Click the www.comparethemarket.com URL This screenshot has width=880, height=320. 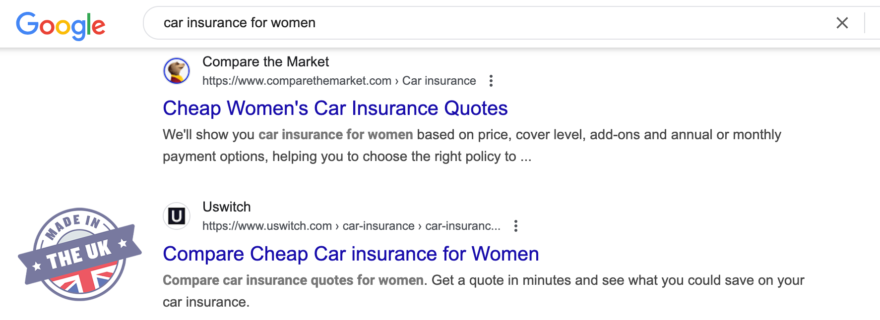coord(296,81)
